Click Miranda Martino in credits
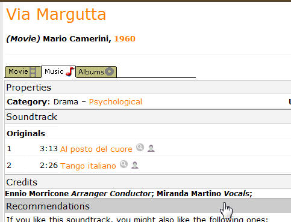Image resolution: width=291 pixels, height=222 pixels. tap(189, 194)
